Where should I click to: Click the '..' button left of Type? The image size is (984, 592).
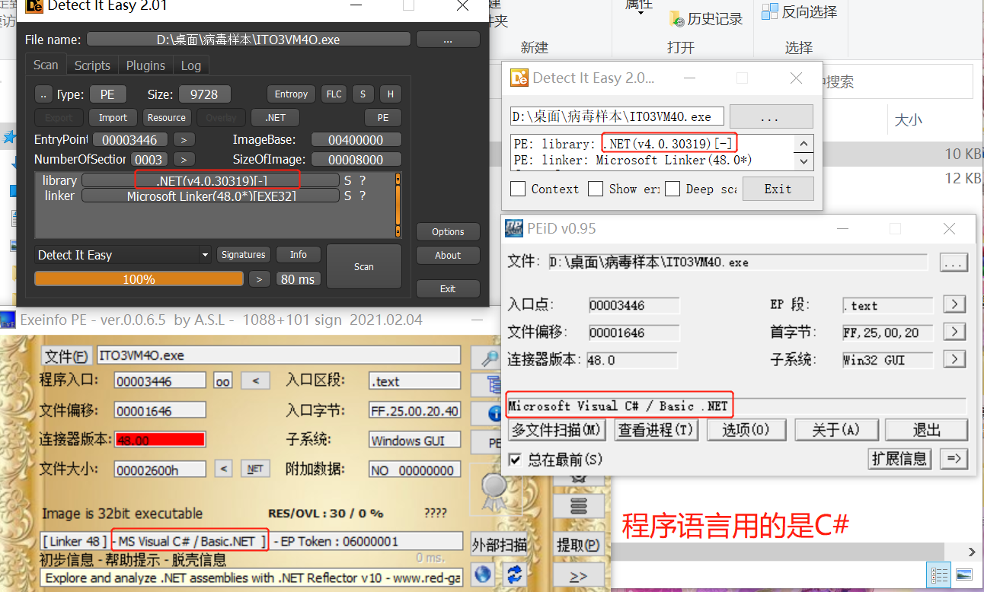[x=43, y=94]
